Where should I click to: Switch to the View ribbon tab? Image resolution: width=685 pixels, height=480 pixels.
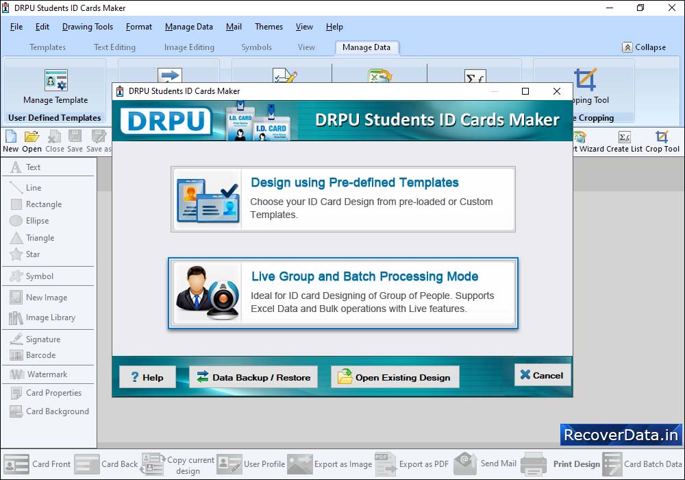pyautogui.click(x=306, y=47)
